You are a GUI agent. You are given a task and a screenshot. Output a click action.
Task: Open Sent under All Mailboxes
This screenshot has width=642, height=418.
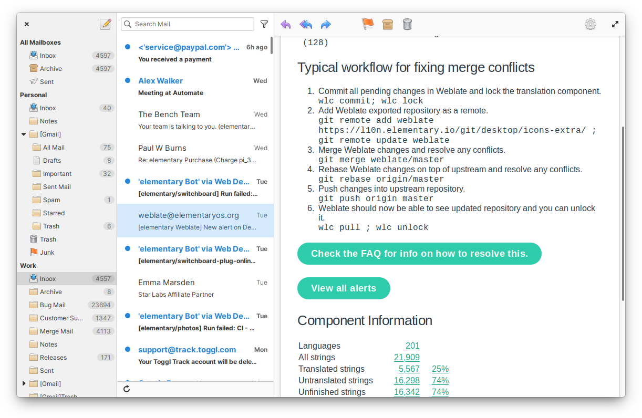pos(67,82)
